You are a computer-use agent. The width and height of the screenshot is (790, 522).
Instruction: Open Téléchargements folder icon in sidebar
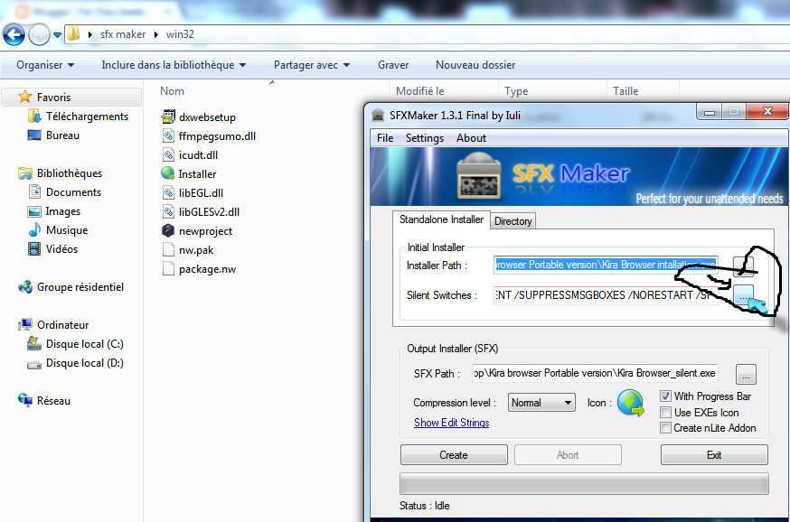pyautogui.click(x=34, y=117)
